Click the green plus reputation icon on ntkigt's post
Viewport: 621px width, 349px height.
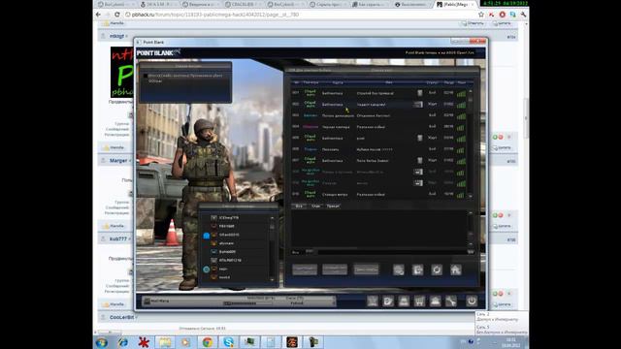[x=495, y=137]
